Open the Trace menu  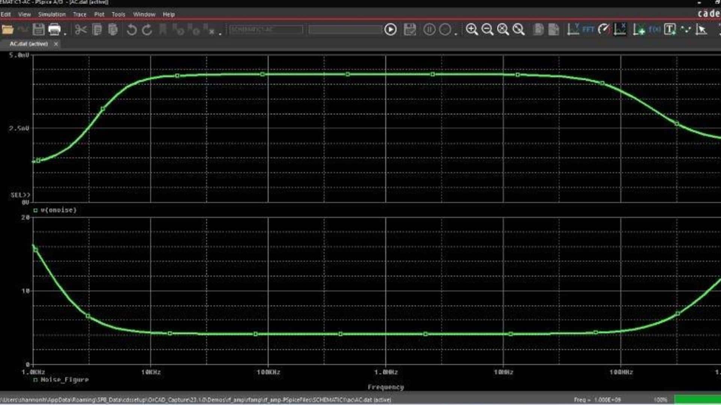(80, 14)
